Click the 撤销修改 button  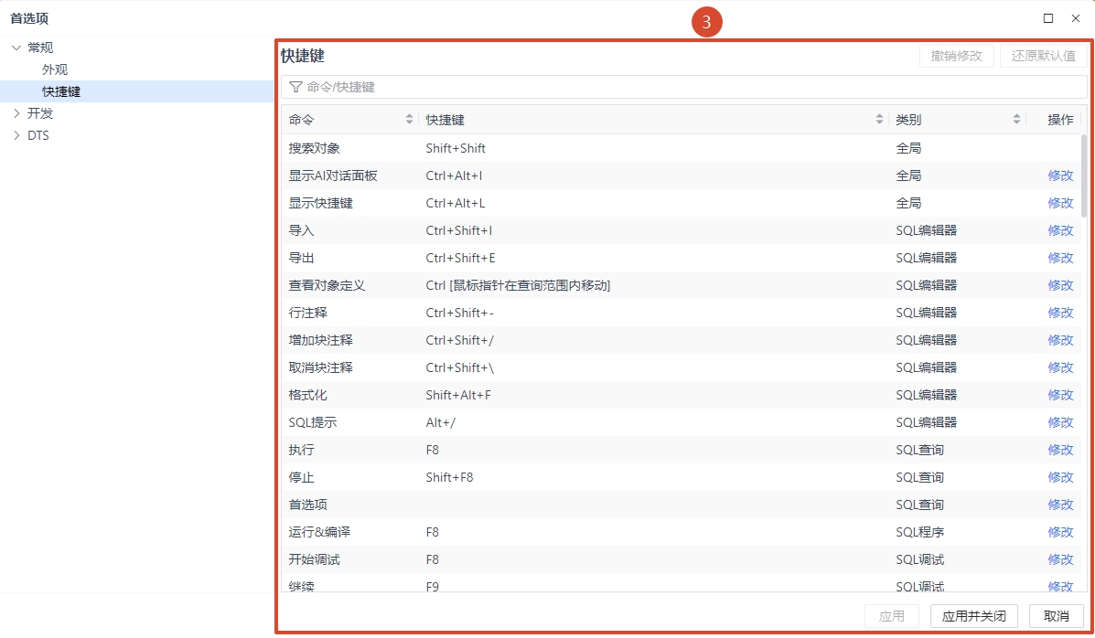[957, 56]
